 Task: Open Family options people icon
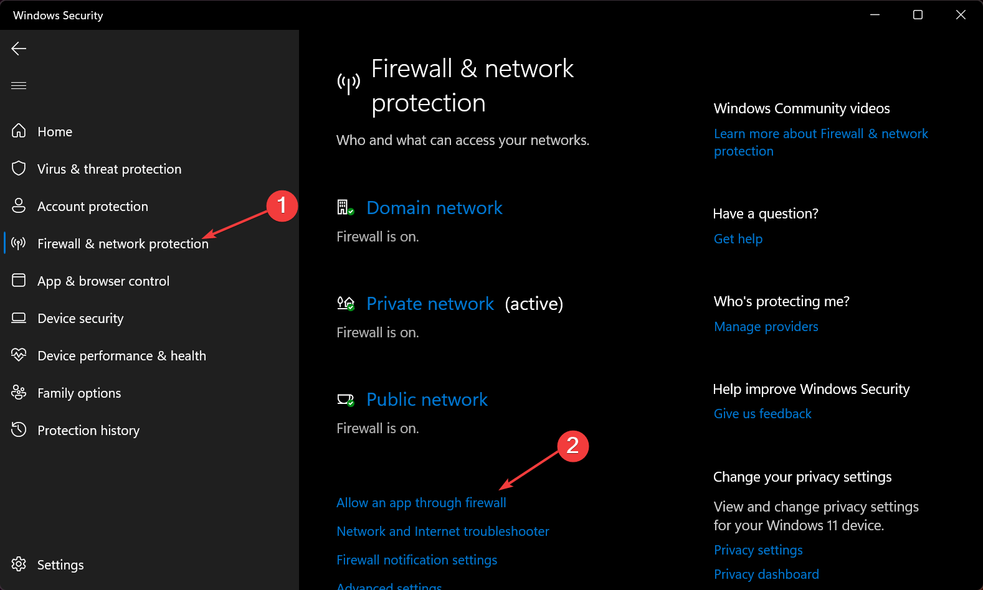(x=19, y=392)
